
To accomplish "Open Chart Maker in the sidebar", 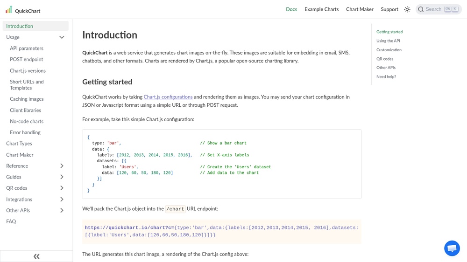I will point(20,155).
